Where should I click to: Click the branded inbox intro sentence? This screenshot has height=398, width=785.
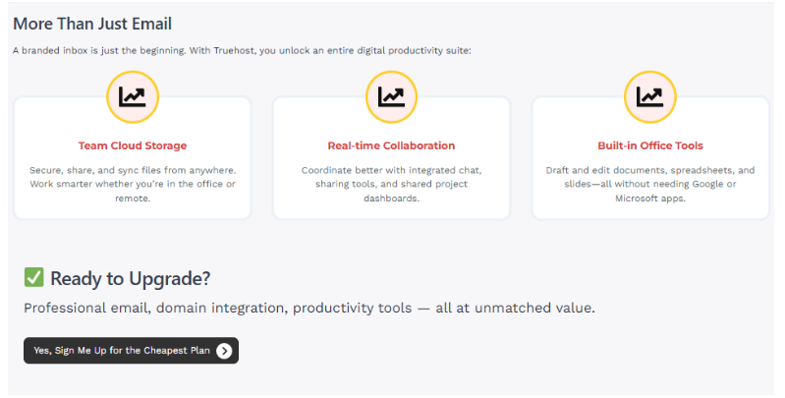point(242,50)
